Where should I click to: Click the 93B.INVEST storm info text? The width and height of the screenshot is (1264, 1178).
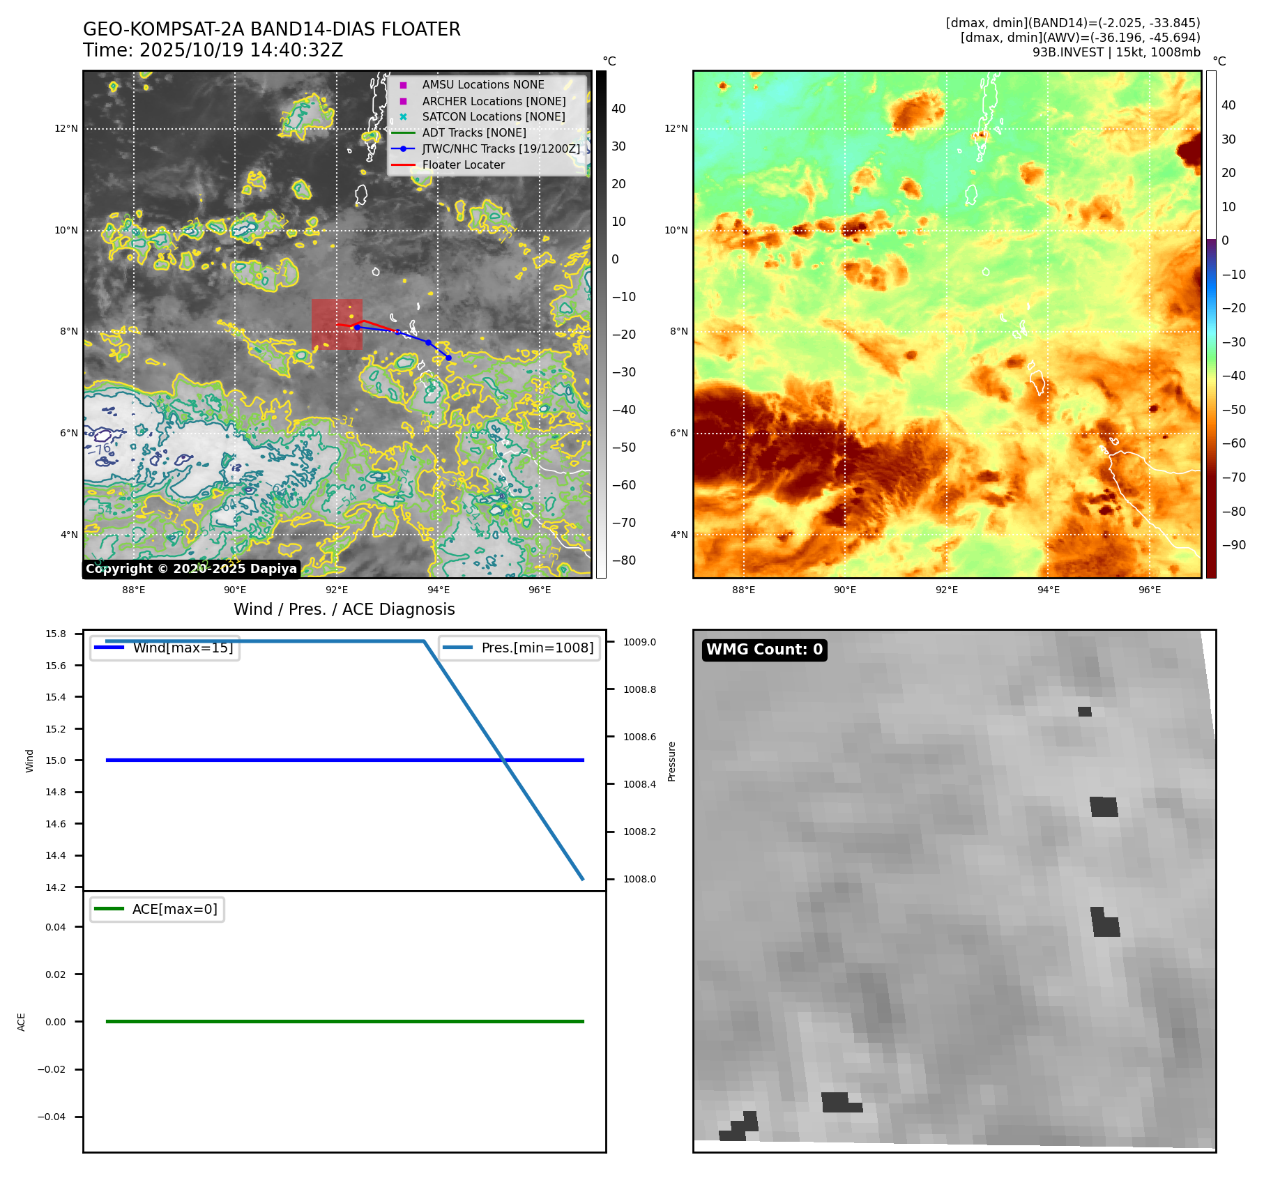tap(1115, 52)
